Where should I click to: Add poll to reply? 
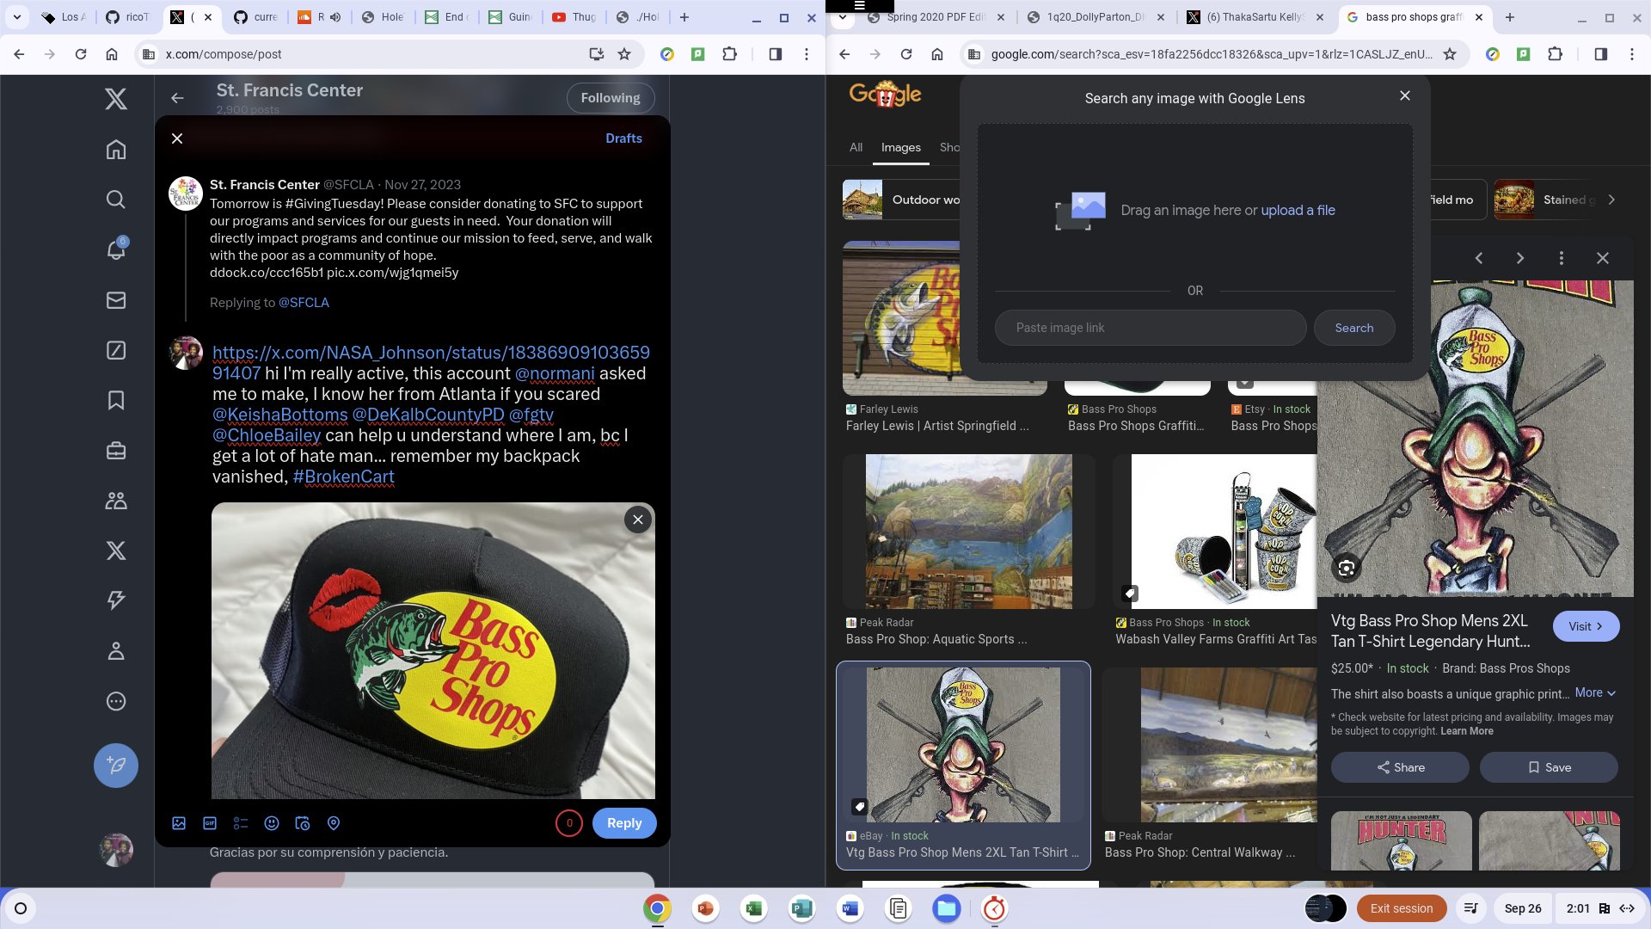(241, 823)
